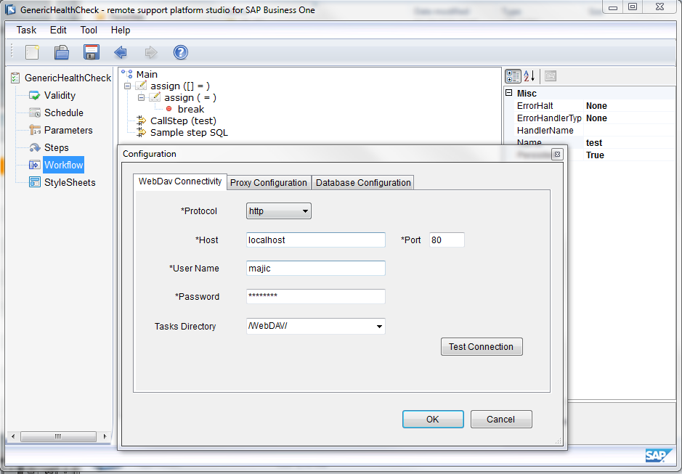This screenshot has width=682, height=474.
Task: Click the blue Back arrow icon
Action: pyautogui.click(x=121, y=52)
